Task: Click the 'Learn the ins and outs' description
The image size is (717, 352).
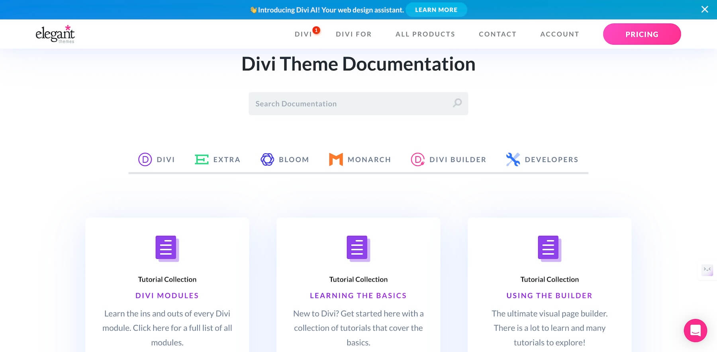Action: tap(167, 328)
